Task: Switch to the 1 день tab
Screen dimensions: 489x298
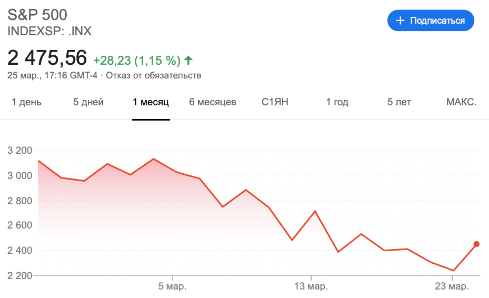Action: coord(26,102)
